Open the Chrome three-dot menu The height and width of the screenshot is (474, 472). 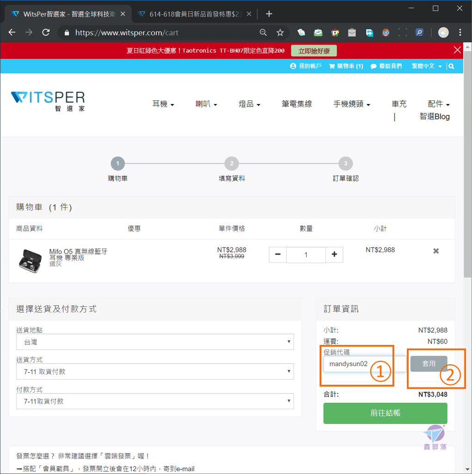460,32
